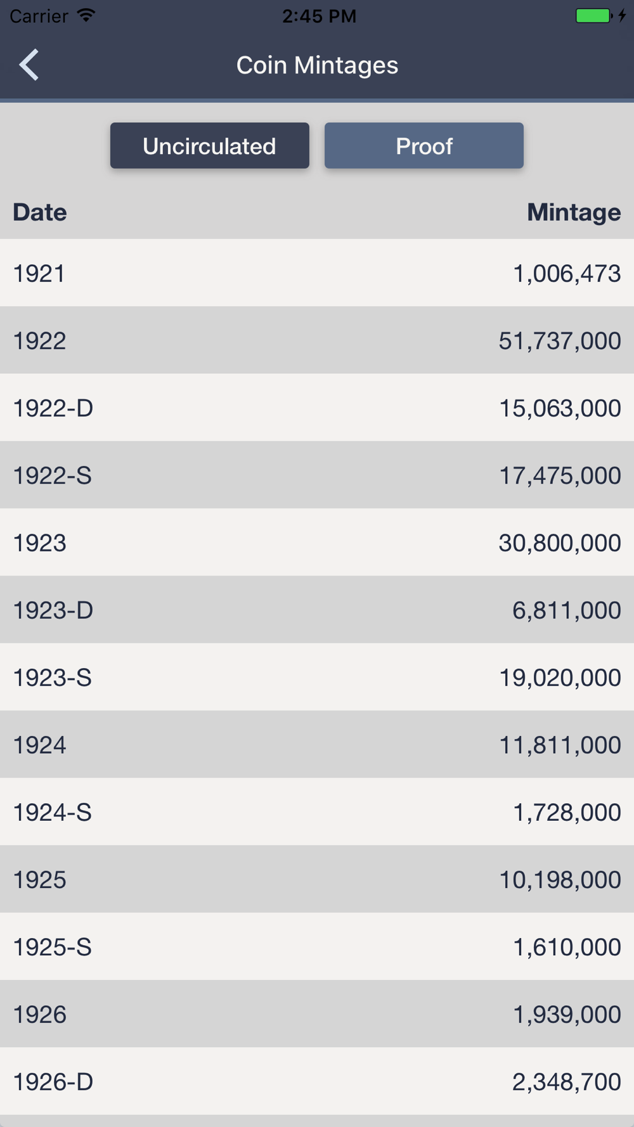
Task: Select the 1922 mintage row
Action: pyautogui.click(x=317, y=340)
